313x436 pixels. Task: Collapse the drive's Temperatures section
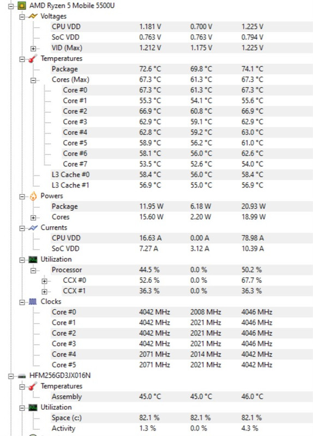coord(22,386)
